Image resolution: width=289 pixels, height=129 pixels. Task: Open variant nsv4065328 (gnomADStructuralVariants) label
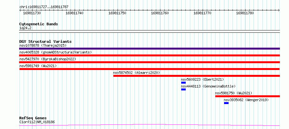point(56,52)
